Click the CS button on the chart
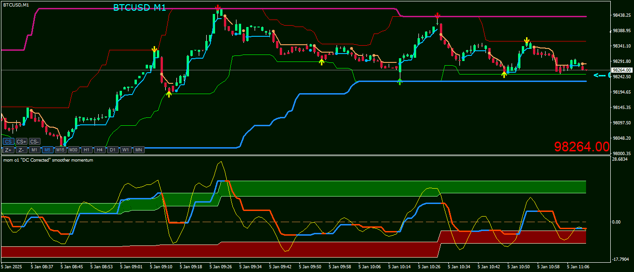The width and height of the screenshot is (634, 272). [8, 142]
